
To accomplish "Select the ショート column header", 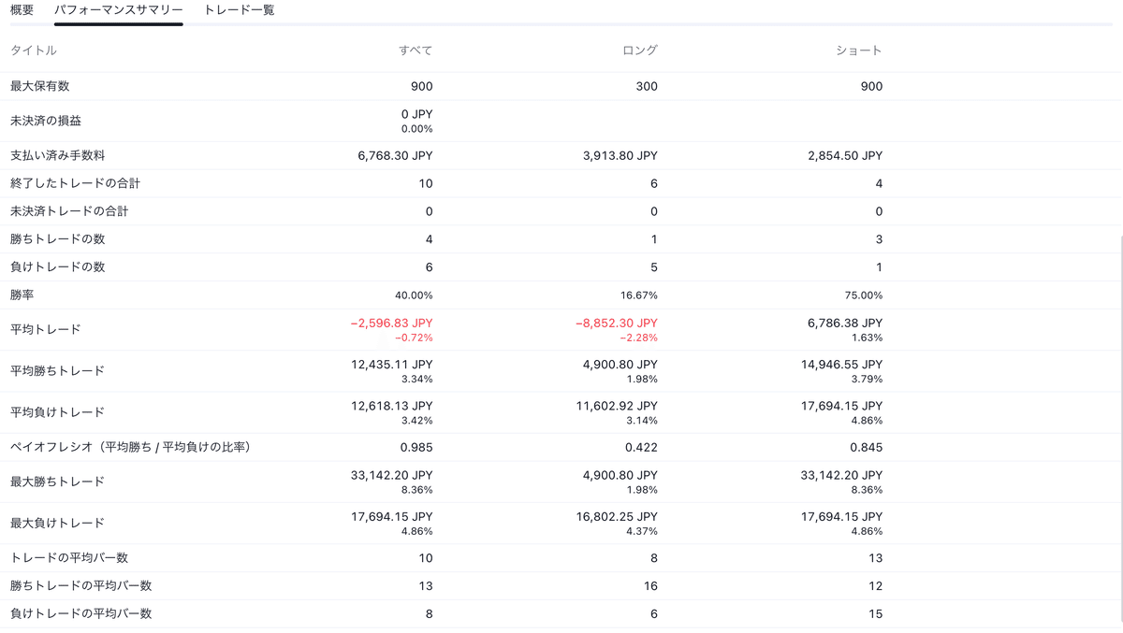I will coord(859,50).
